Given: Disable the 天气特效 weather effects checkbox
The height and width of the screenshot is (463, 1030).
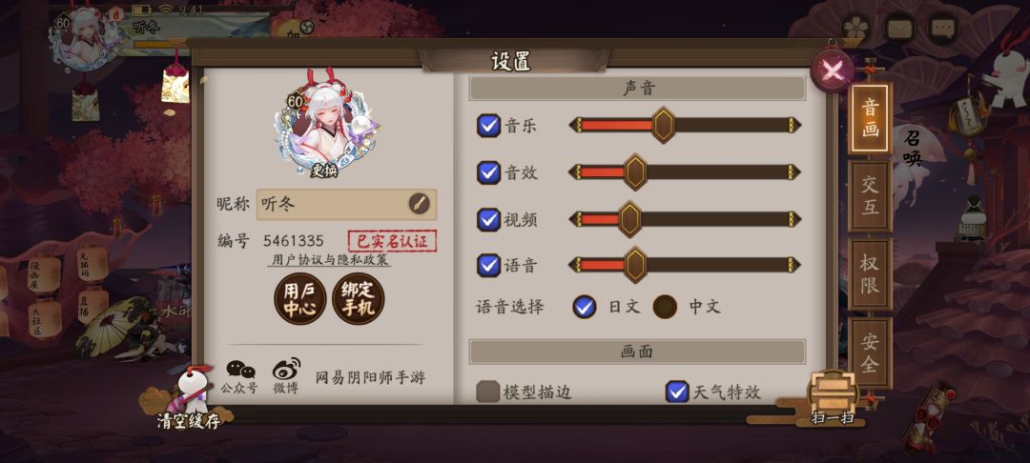Looking at the screenshot, I should click(676, 392).
